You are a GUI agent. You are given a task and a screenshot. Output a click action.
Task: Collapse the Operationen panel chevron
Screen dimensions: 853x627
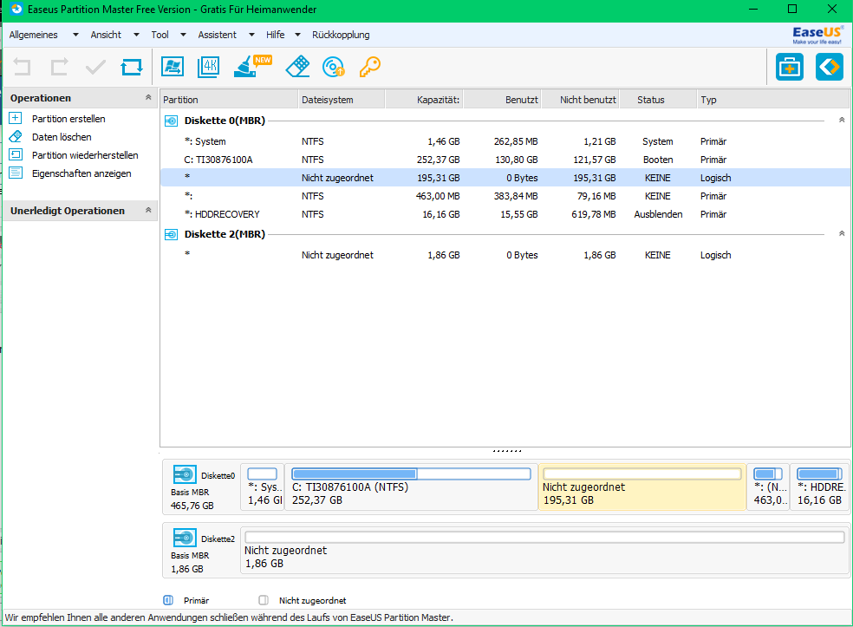tap(148, 97)
